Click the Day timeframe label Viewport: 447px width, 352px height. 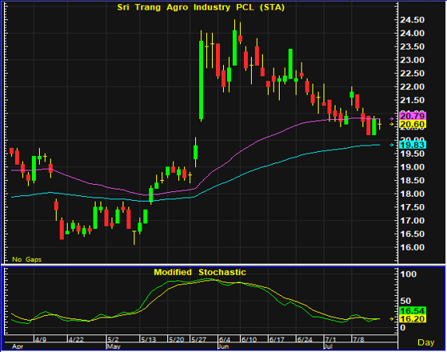(426, 342)
